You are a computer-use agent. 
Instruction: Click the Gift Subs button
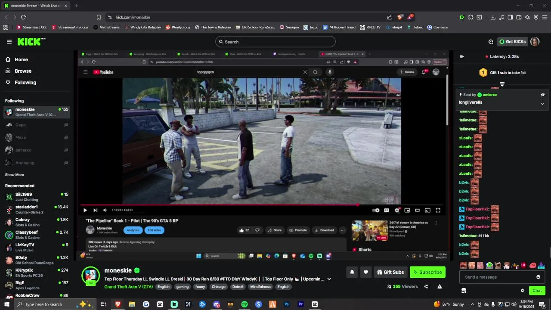(x=390, y=272)
